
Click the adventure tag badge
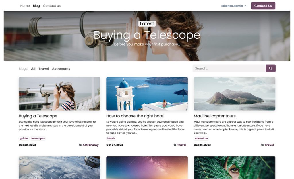[x=201, y=138]
